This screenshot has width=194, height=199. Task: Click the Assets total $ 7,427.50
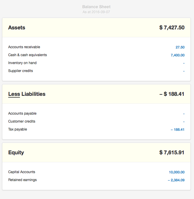pyautogui.click(x=172, y=28)
